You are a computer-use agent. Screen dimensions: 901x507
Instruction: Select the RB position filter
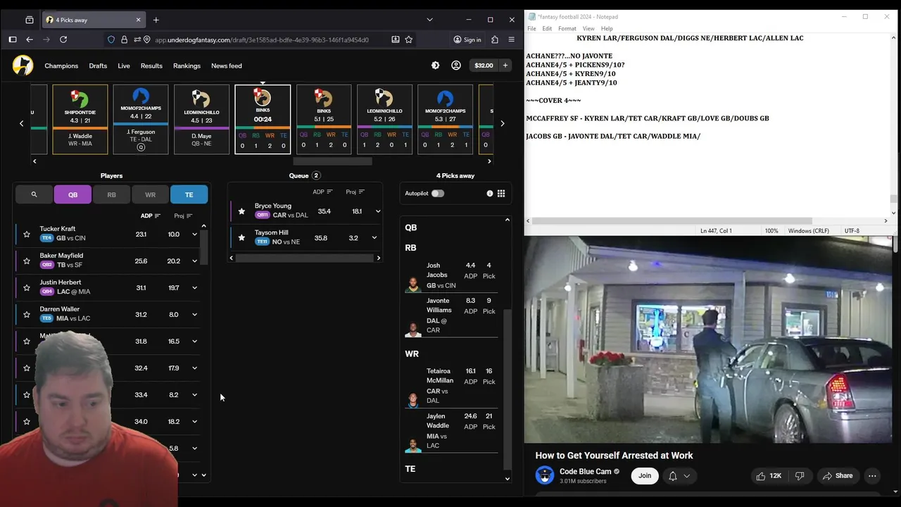click(111, 194)
